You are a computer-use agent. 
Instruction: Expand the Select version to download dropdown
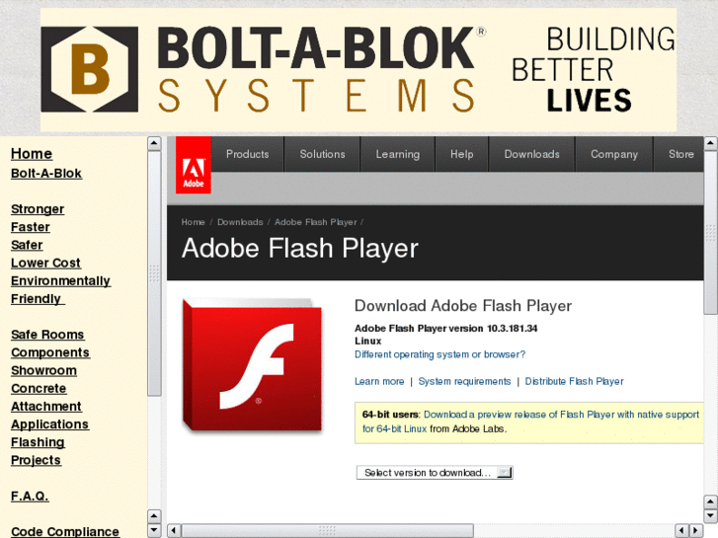[435, 473]
